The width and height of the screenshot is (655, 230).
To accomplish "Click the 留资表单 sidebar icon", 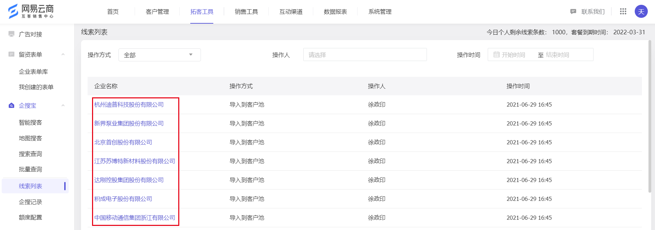I will point(11,54).
